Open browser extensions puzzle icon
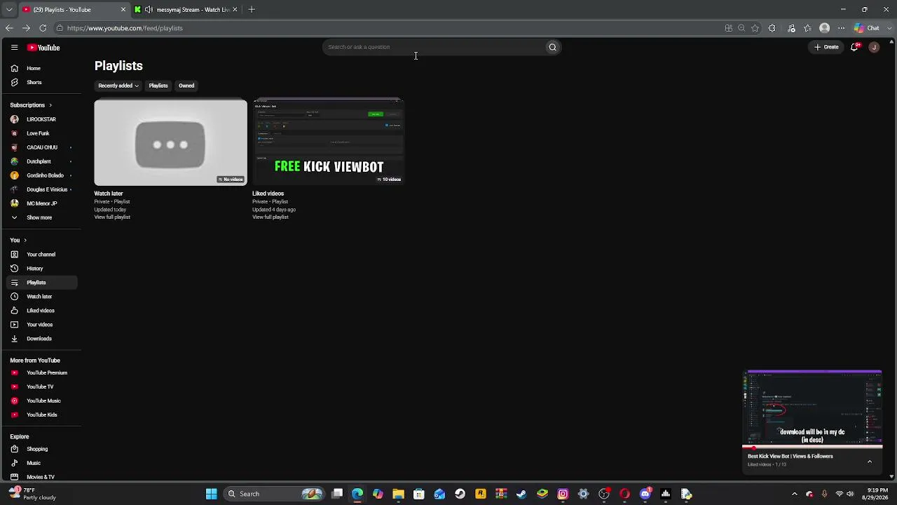897x505 pixels. point(772,28)
